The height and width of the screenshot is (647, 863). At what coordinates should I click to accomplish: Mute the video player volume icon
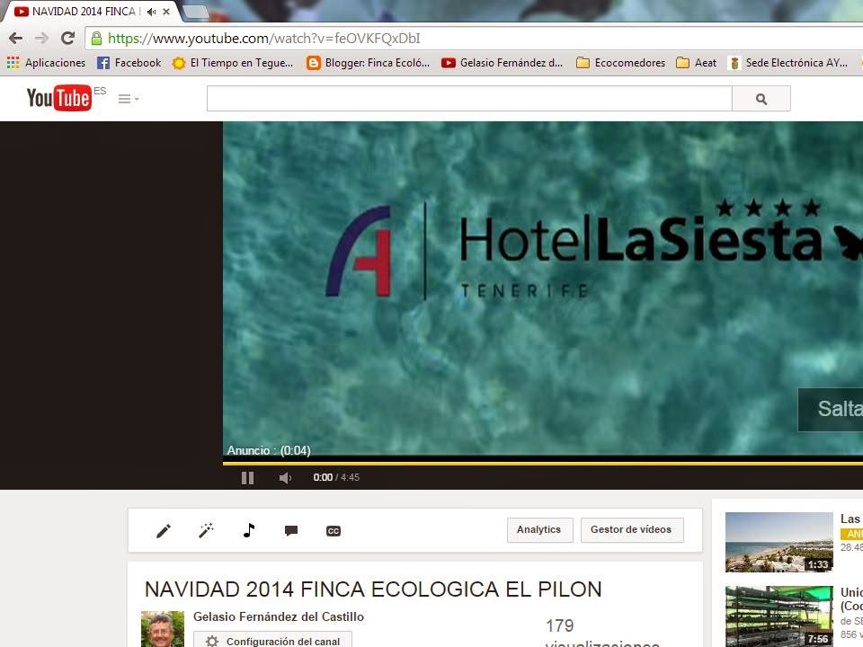point(285,477)
